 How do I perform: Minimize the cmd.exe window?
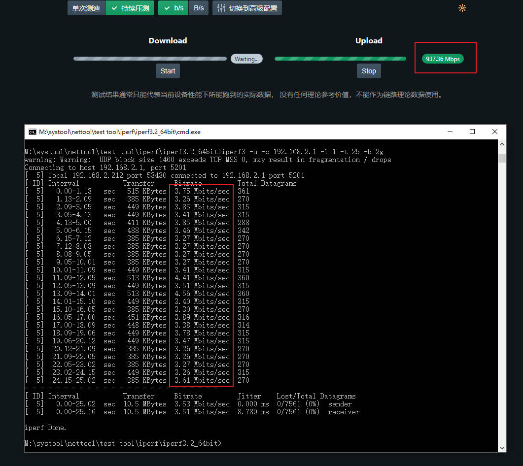(x=450, y=132)
